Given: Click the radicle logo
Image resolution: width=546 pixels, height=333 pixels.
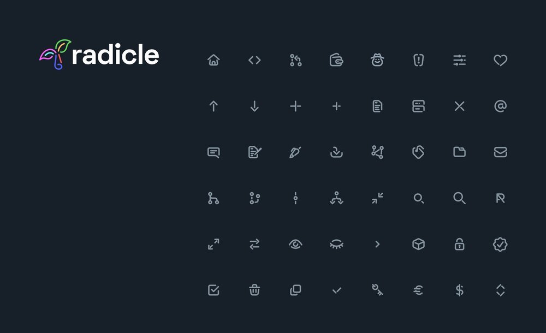Looking at the screenshot, I should click(x=99, y=55).
